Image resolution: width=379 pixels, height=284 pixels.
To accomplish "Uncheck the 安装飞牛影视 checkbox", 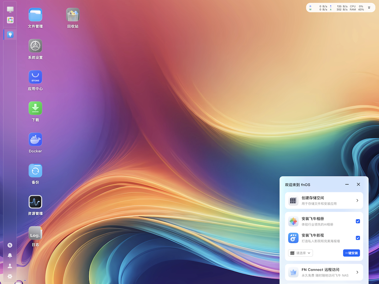I will (358, 238).
